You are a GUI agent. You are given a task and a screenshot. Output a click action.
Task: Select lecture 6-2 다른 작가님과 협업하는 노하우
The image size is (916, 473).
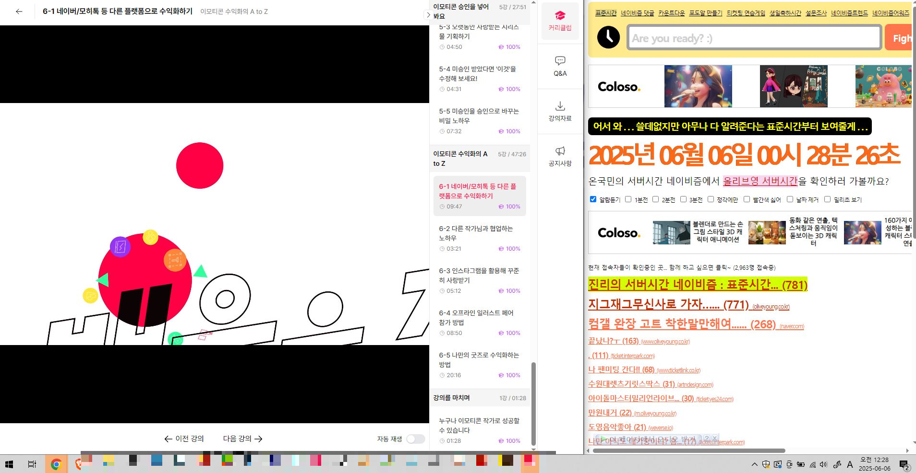(x=480, y=238)
